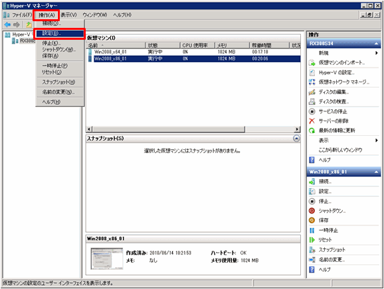The image size is (384, 289).
Task: Sort by the 名前 column header
Action: (116, 46)
